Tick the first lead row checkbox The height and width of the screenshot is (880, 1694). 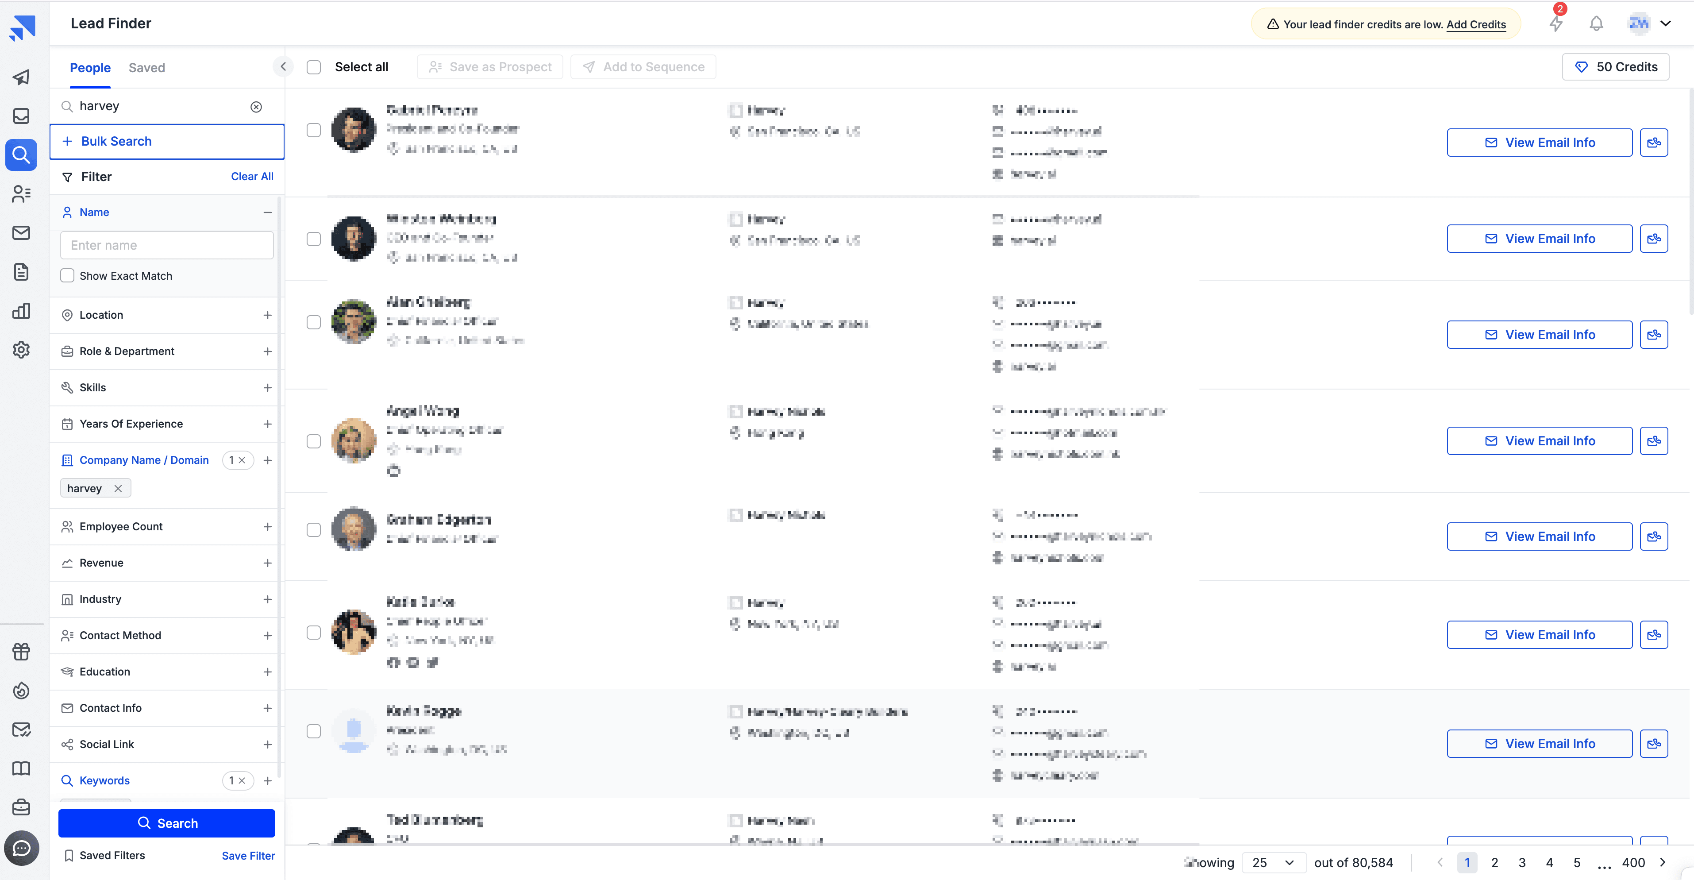[314, 130]
